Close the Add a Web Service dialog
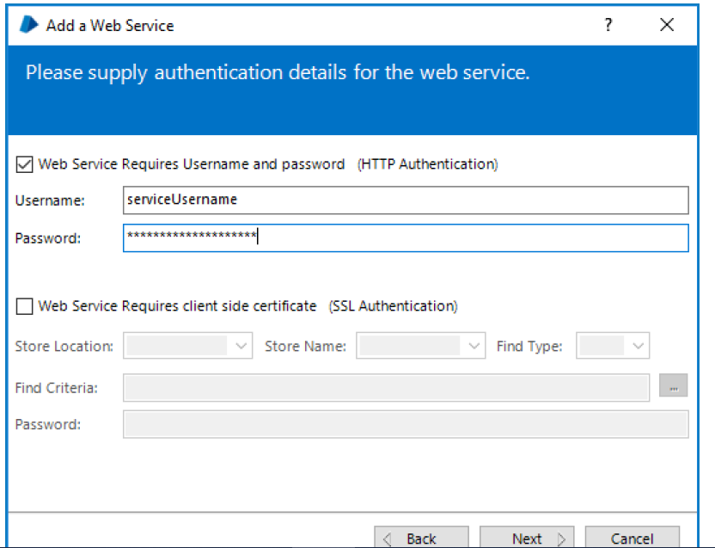Screen dimensions: 715x548 click(x=667, y=25)
